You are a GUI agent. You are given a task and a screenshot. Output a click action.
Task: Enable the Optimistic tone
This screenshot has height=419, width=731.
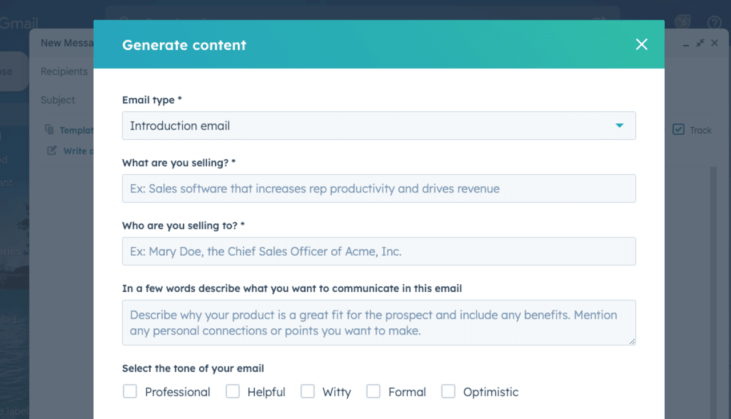(x=448, y=391)
